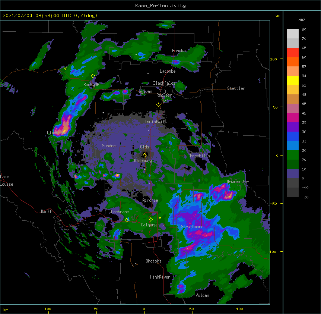The width and height of the screenshot is (321, 314).
Task: Click the yellow diamond marker at Calgary
Action: pos(151,220)
